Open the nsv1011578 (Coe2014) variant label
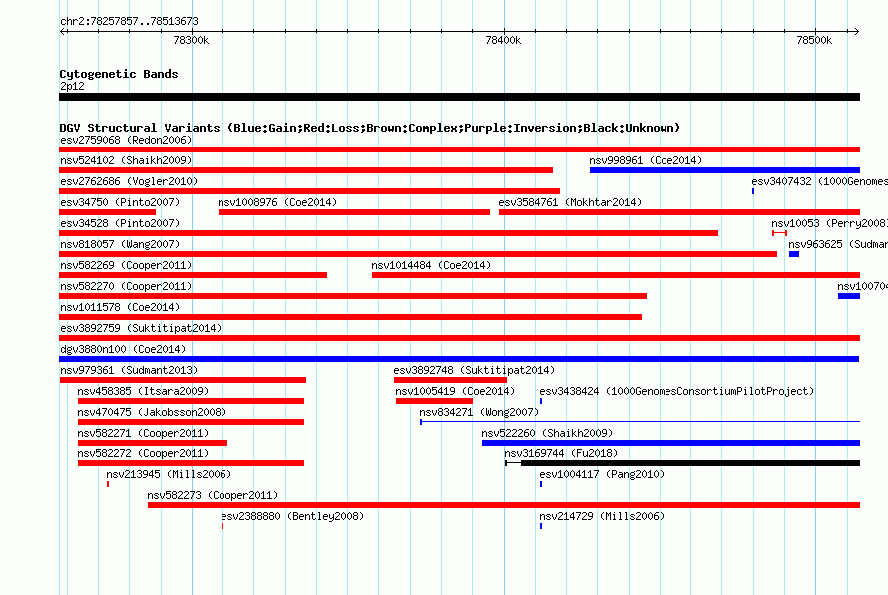 point(120,307)
